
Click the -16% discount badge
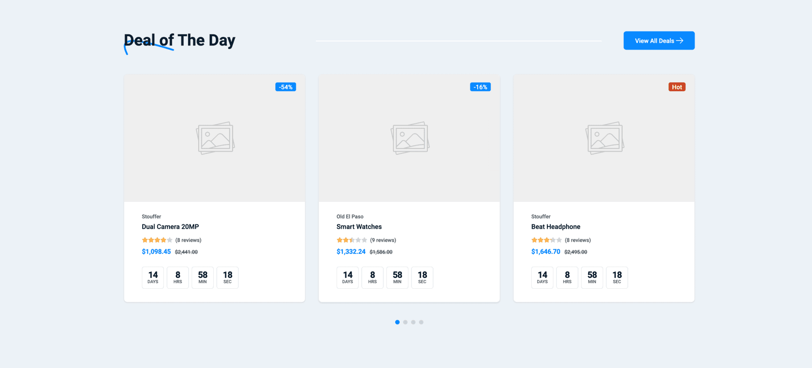[480, 87]
